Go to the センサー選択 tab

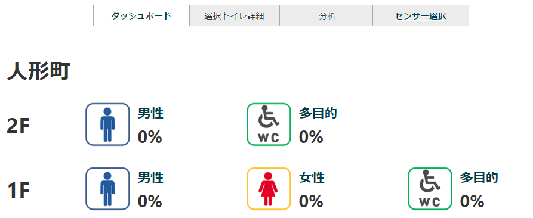coord(420,15)
